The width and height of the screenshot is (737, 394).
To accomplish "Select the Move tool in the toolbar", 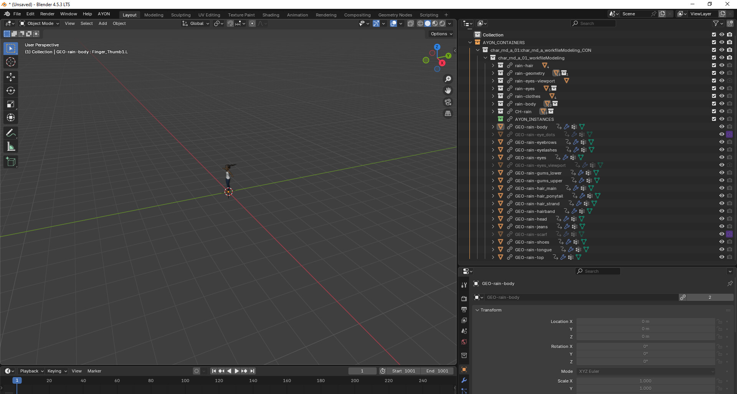I will coord(11,77).
